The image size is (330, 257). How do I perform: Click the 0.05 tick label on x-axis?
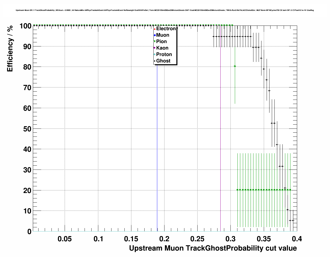coord(65,239)
